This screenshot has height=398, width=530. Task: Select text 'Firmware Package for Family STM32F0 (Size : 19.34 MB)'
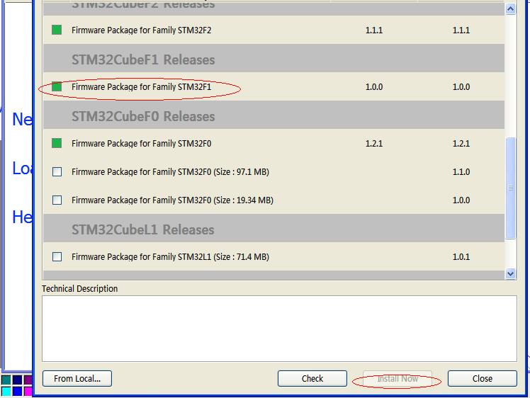(172, 200)
